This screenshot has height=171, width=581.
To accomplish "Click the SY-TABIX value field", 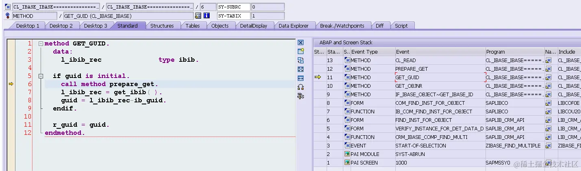I will (268, 16).
